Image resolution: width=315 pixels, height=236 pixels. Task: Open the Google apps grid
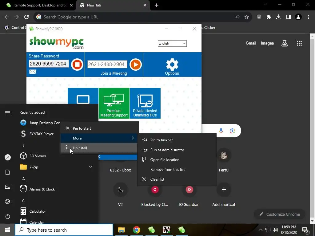(299, 43)
